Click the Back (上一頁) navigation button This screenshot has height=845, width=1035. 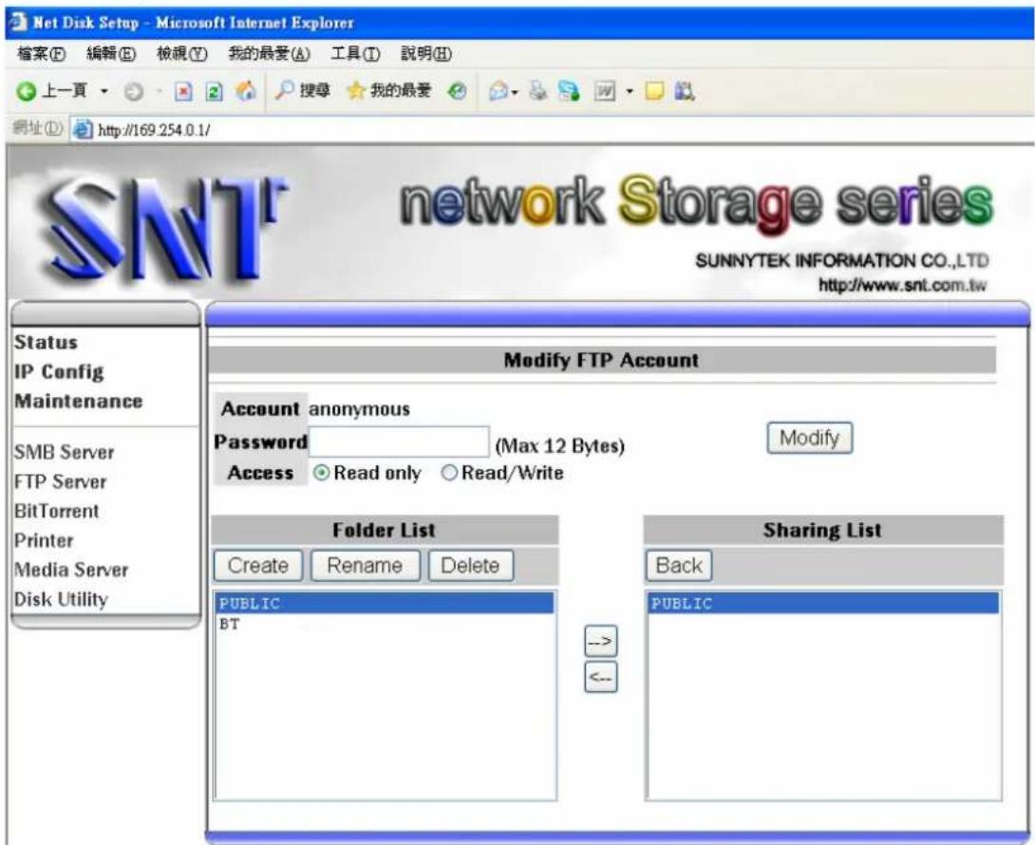(x=51, y=91)
